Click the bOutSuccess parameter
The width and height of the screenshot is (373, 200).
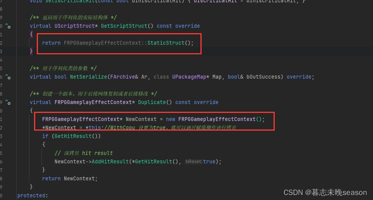263,77
